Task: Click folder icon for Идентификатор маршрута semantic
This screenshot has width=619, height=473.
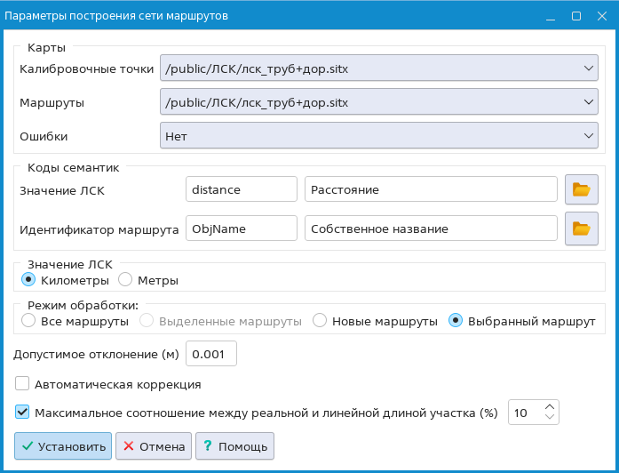Action: pyautogui.click(x=581, y=228)
